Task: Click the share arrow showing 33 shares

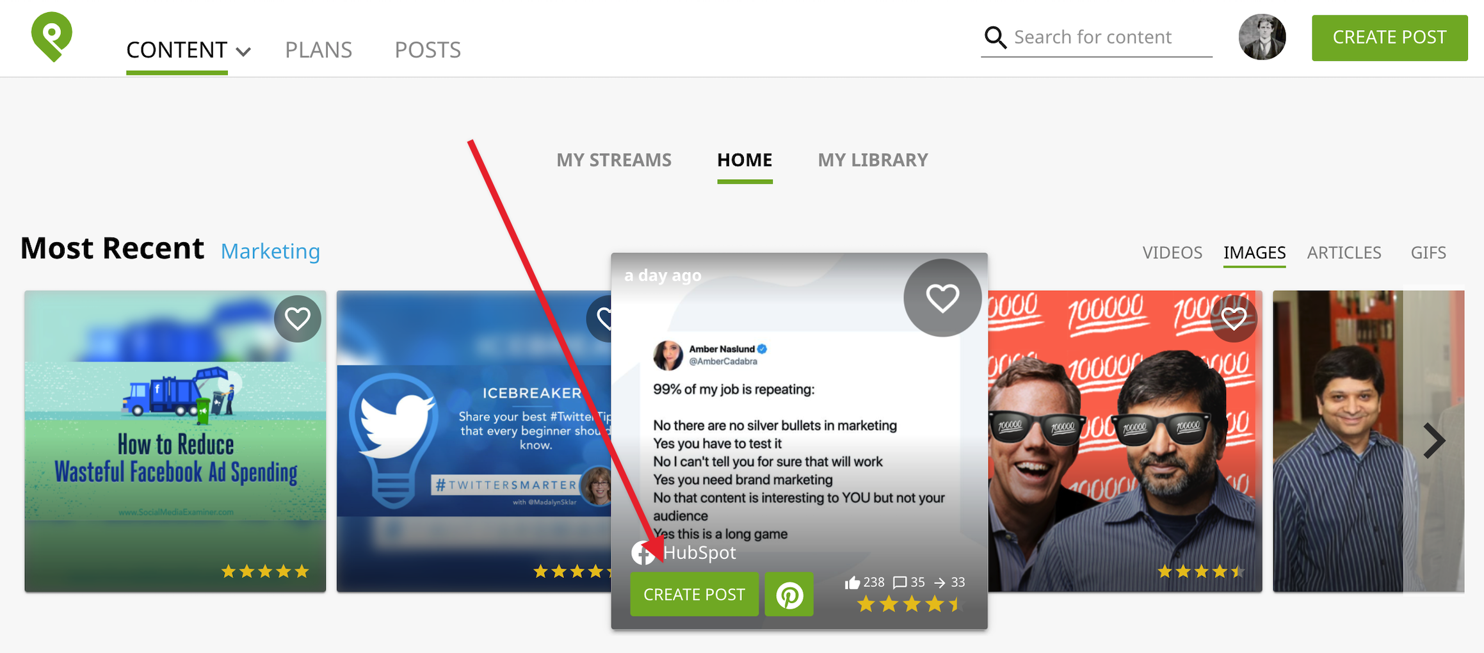Action: (x=941, y=583)
